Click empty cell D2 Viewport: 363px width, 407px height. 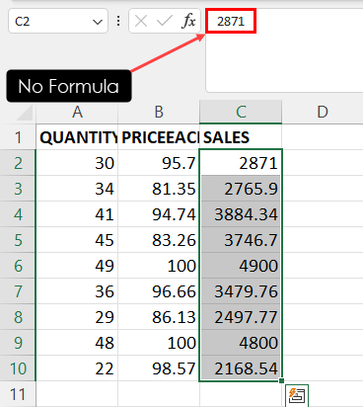[x=323, y=163]
